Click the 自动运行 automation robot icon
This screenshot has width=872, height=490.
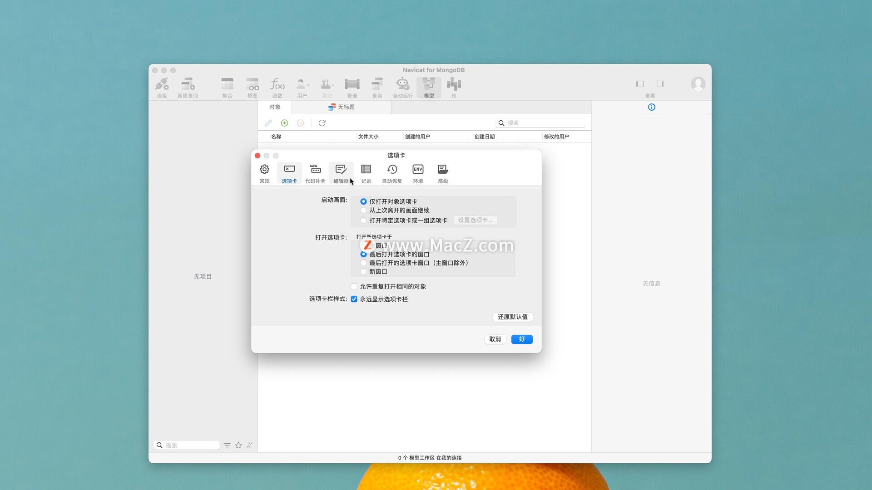(403, 88)
